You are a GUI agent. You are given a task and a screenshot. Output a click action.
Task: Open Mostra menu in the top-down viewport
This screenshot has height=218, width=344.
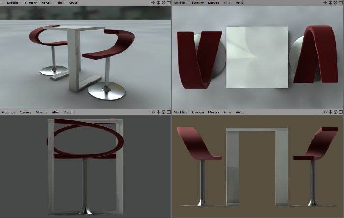[x=213, y=3]
